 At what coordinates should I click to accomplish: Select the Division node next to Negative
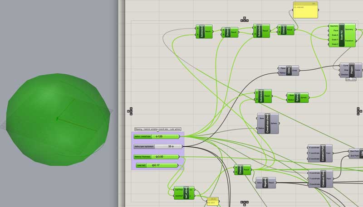242,170
